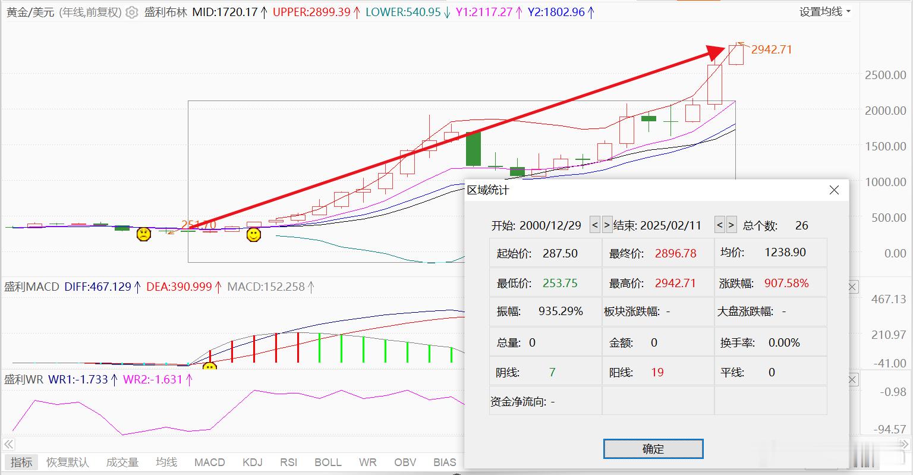Switch to MACD indicator tab
The width and height of the screenshot is (913, 475).
click(x=210, y=463)
